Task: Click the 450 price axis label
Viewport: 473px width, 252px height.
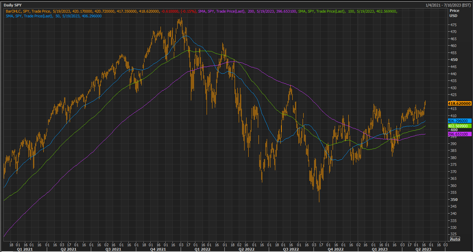Action: [454, 60]
